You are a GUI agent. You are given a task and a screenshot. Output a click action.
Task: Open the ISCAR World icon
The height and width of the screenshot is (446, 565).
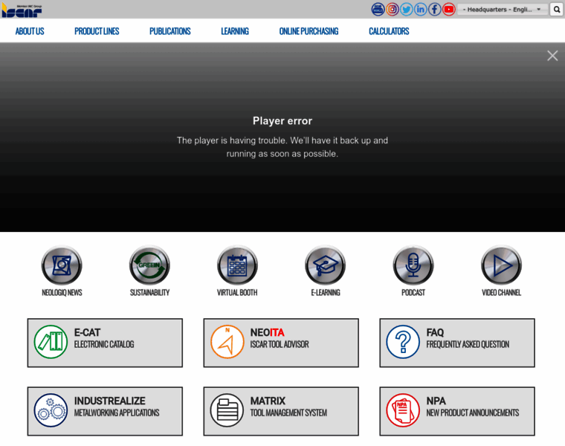tap(378, 10)
